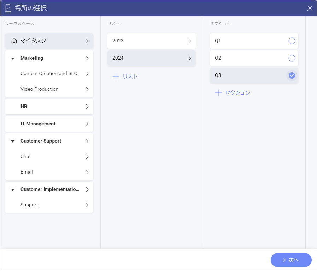Click the clipboard icon in title bar
This screenshot has width=317, height=271.
point(8,8)
